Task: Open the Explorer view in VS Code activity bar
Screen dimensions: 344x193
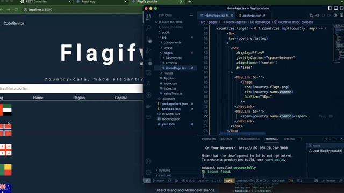Action: tap(148, 17)
